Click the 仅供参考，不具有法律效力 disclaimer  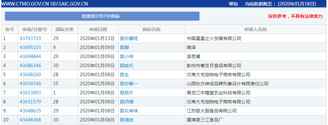pyautogui.click(x=295, y=16)
